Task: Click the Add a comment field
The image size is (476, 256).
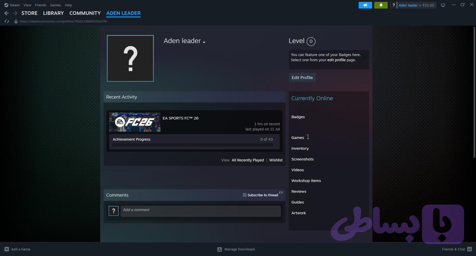Action: click(201, 211)
